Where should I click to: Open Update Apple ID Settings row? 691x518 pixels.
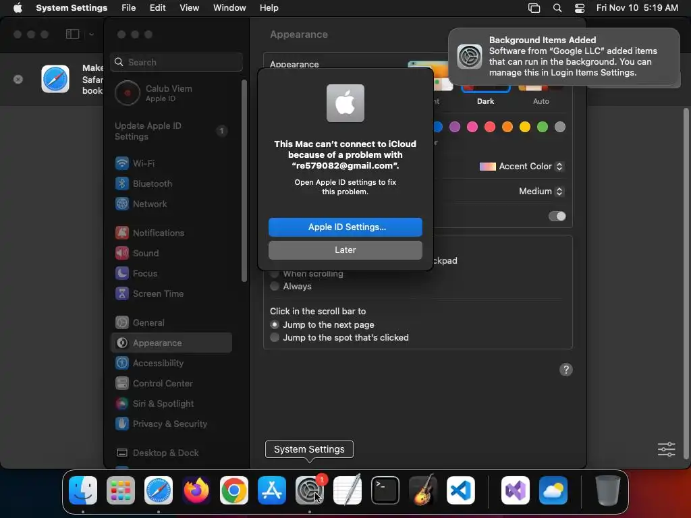[171, 132]
